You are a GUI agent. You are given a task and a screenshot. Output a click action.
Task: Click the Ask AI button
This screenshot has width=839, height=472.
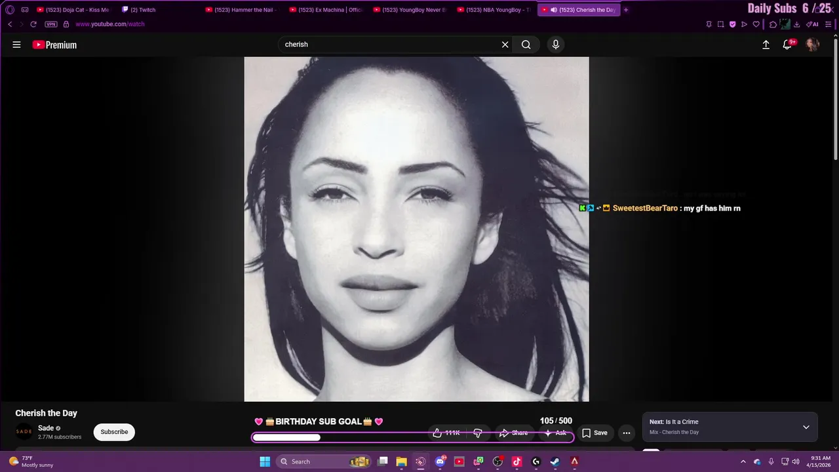[x=555, y=433]
